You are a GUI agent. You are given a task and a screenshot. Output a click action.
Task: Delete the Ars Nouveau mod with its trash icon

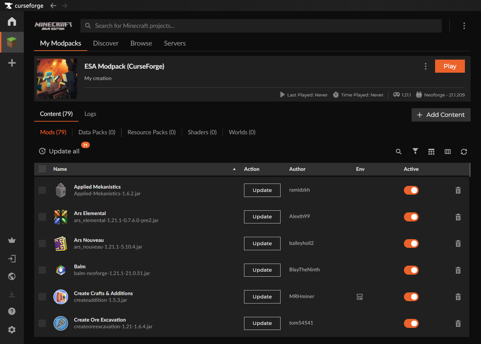pyautogui.click(x=458, y=244)
